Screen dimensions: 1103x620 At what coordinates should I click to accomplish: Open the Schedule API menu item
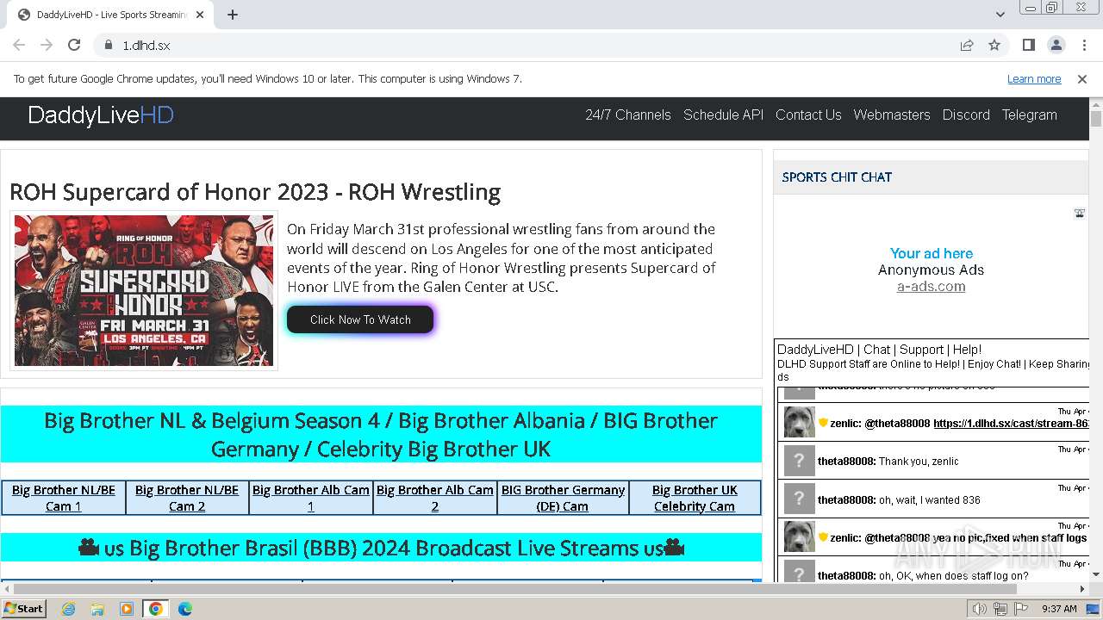coord(723,115)
